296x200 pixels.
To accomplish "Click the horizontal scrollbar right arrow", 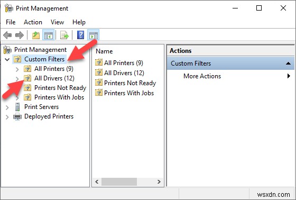I will pyautogui.click(x=159, y=182).
